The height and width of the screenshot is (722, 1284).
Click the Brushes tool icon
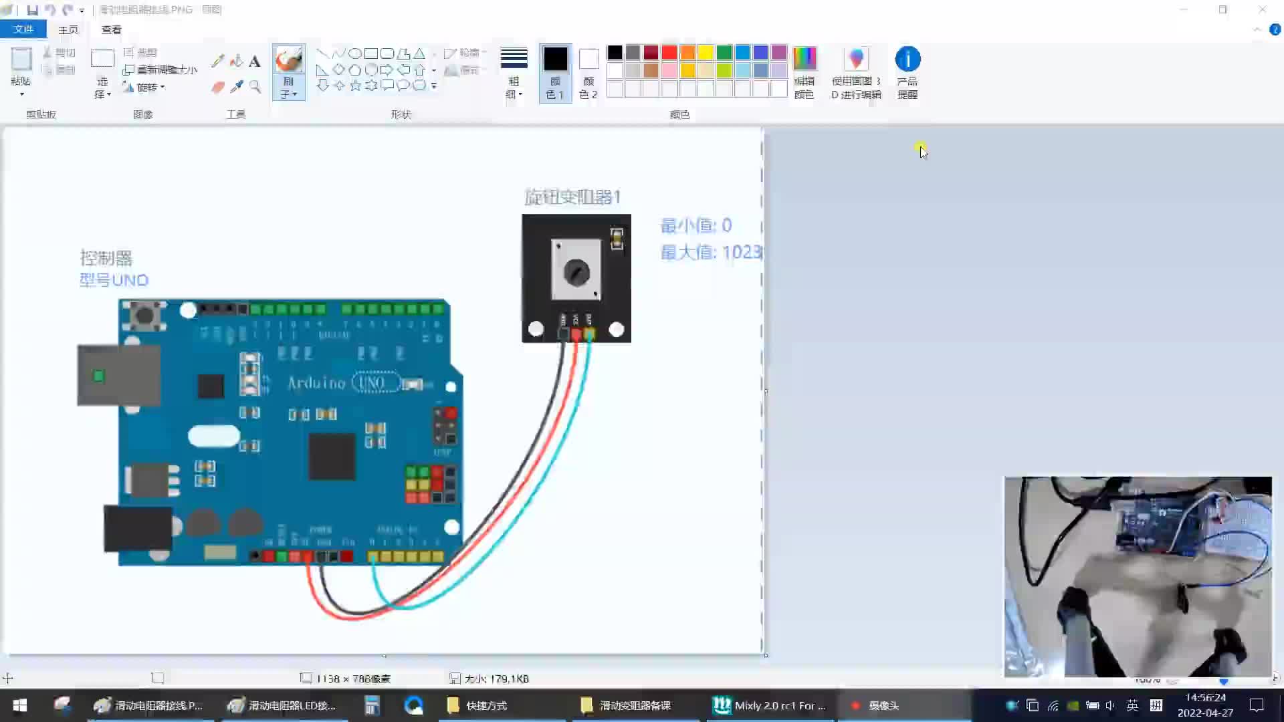(x=289, y=59)
